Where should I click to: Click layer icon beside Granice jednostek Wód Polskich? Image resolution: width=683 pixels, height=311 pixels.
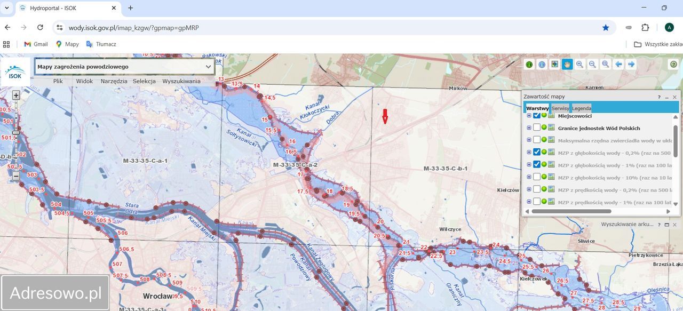click(x=551, y=127)
